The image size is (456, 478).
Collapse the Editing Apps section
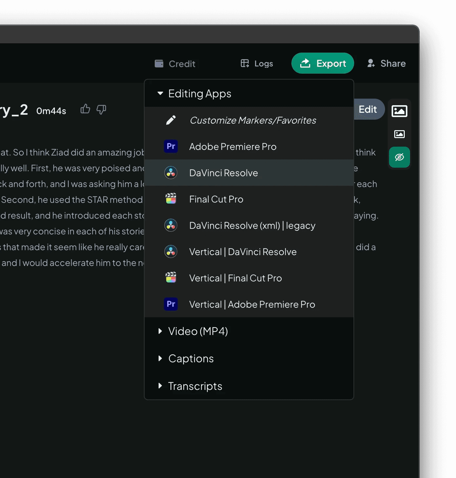(249, 93)
